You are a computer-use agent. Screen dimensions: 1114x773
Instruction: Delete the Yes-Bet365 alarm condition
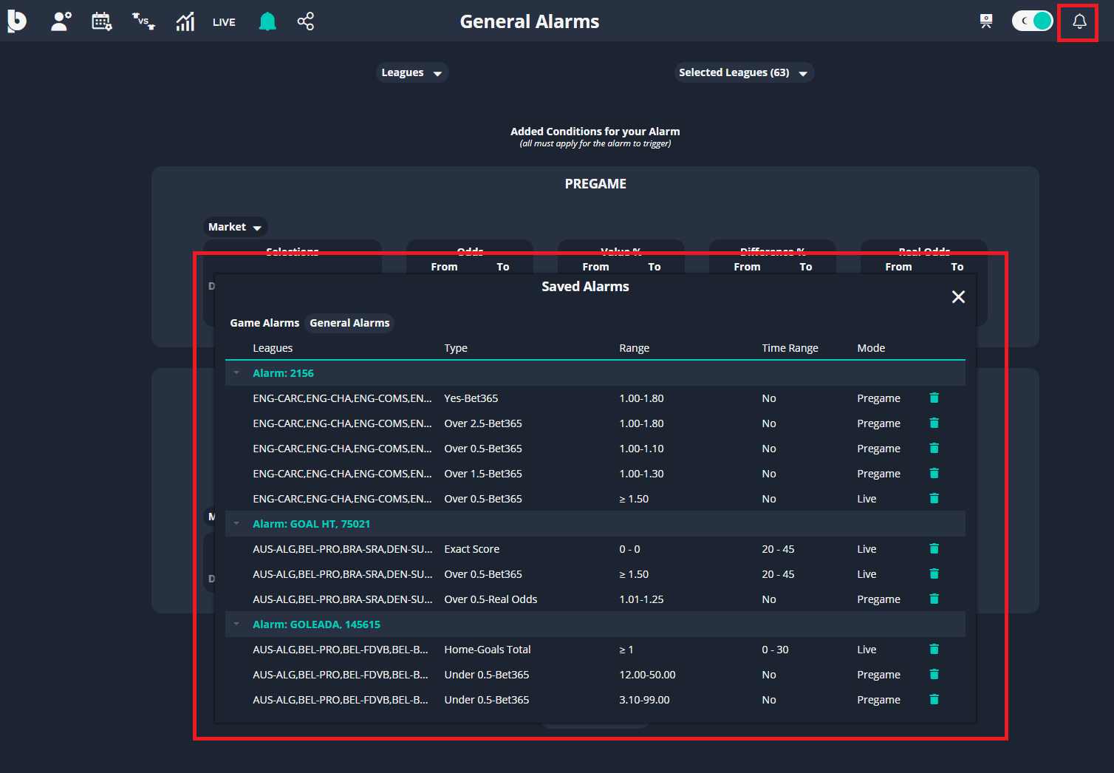point(934,398)
